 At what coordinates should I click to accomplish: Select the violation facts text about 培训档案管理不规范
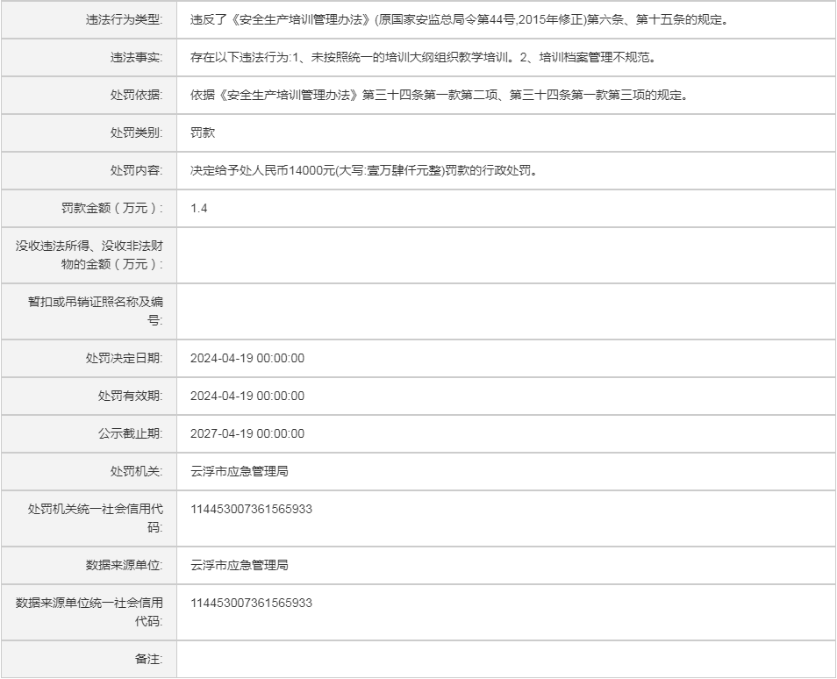[423, 57]
